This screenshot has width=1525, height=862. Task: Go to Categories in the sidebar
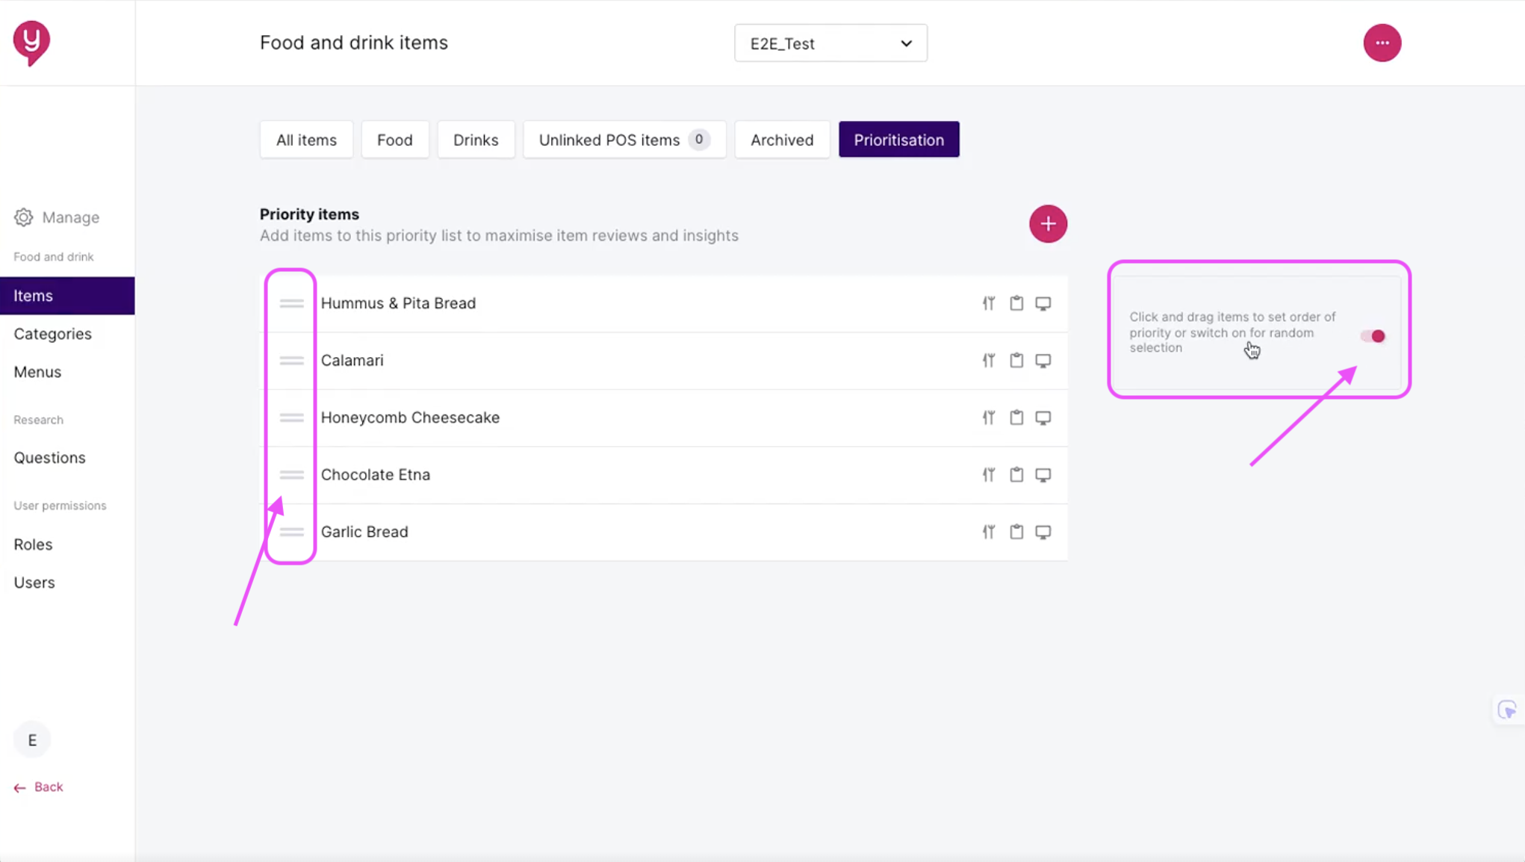52,334
